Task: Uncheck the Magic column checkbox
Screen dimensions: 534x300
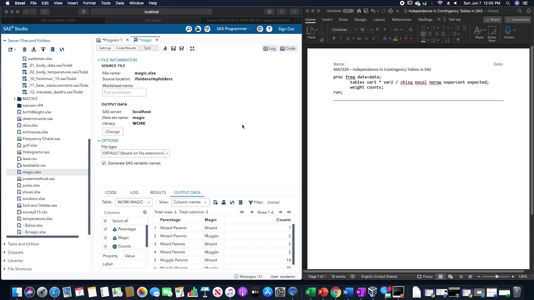Action: [105, 237]
